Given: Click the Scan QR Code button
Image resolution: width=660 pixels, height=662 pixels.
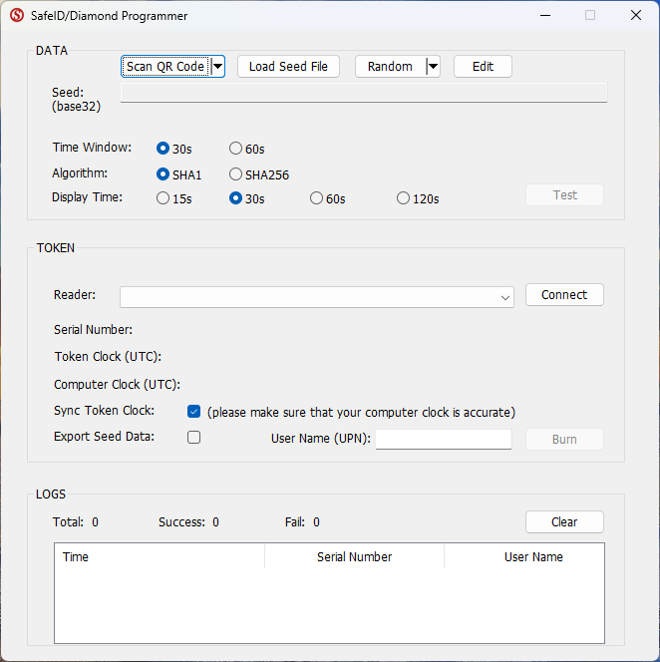Looking at the screenshot, I should (165, 67).
